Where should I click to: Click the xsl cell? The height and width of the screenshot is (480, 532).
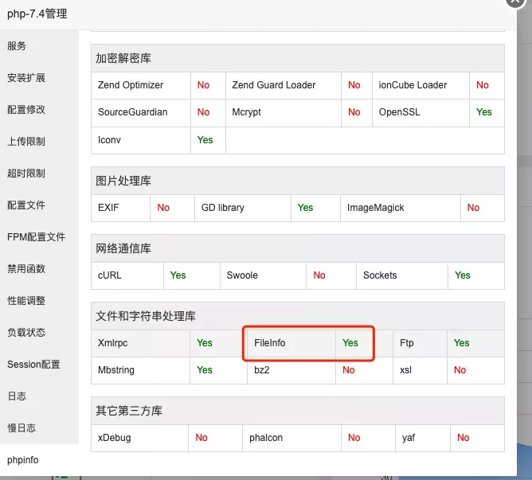click(420, 370)
